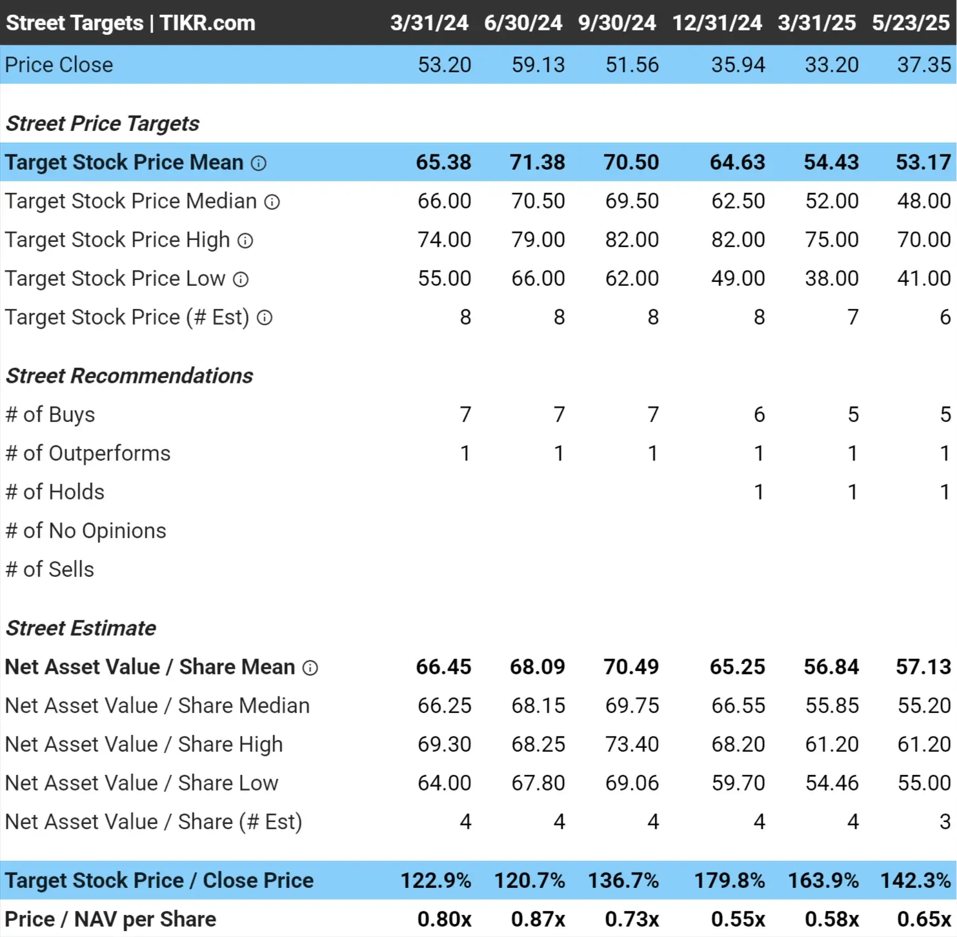957x937 pixels.
Task: Click Target Stock Price Mean value 65.38
Action: 443,162
